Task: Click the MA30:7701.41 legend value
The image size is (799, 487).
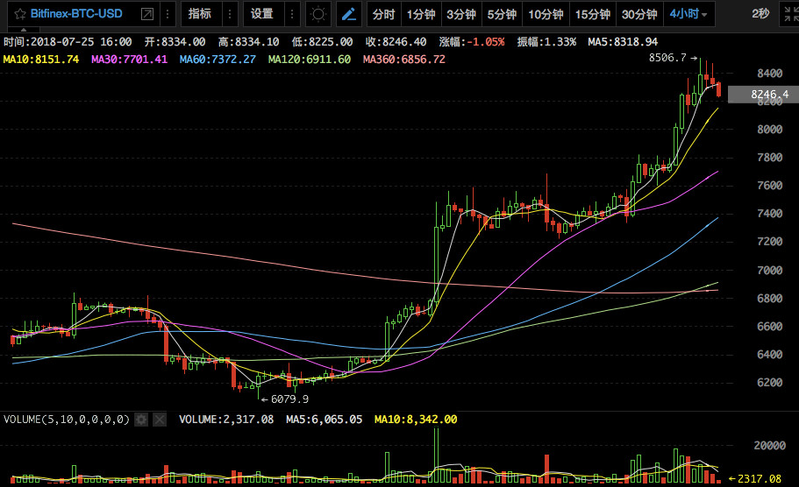Action: click(130, 59)
